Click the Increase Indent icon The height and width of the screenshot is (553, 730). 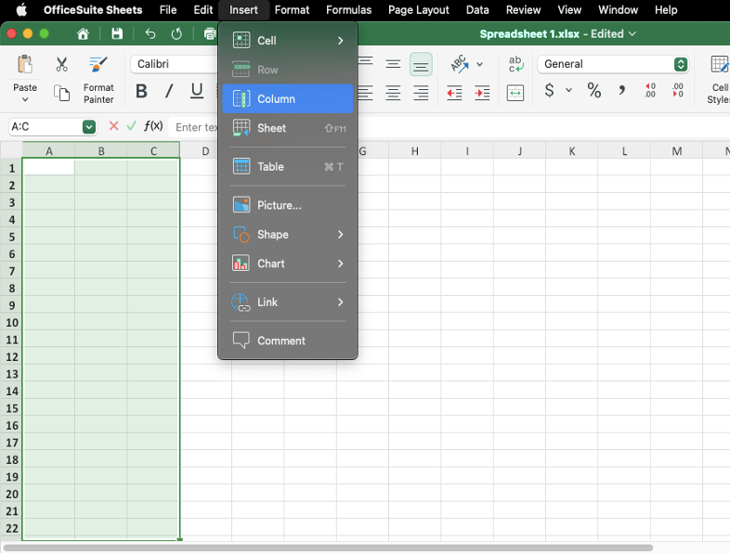(482, 93)
